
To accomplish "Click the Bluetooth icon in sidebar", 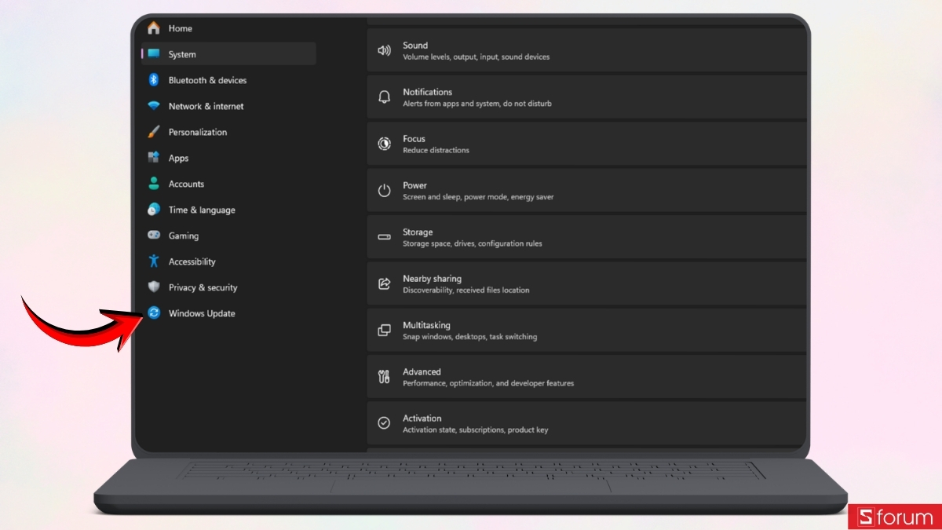I will coord(154,80).
